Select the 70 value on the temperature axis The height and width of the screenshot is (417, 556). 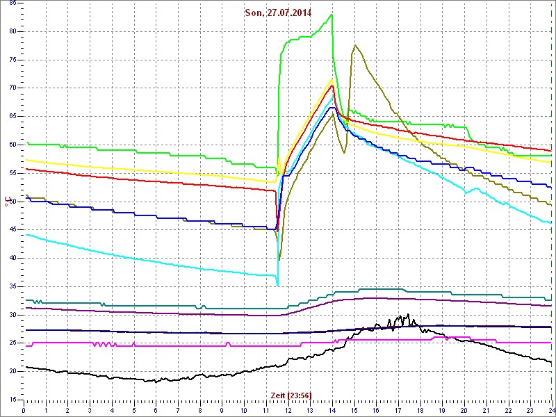pos(13,88)
